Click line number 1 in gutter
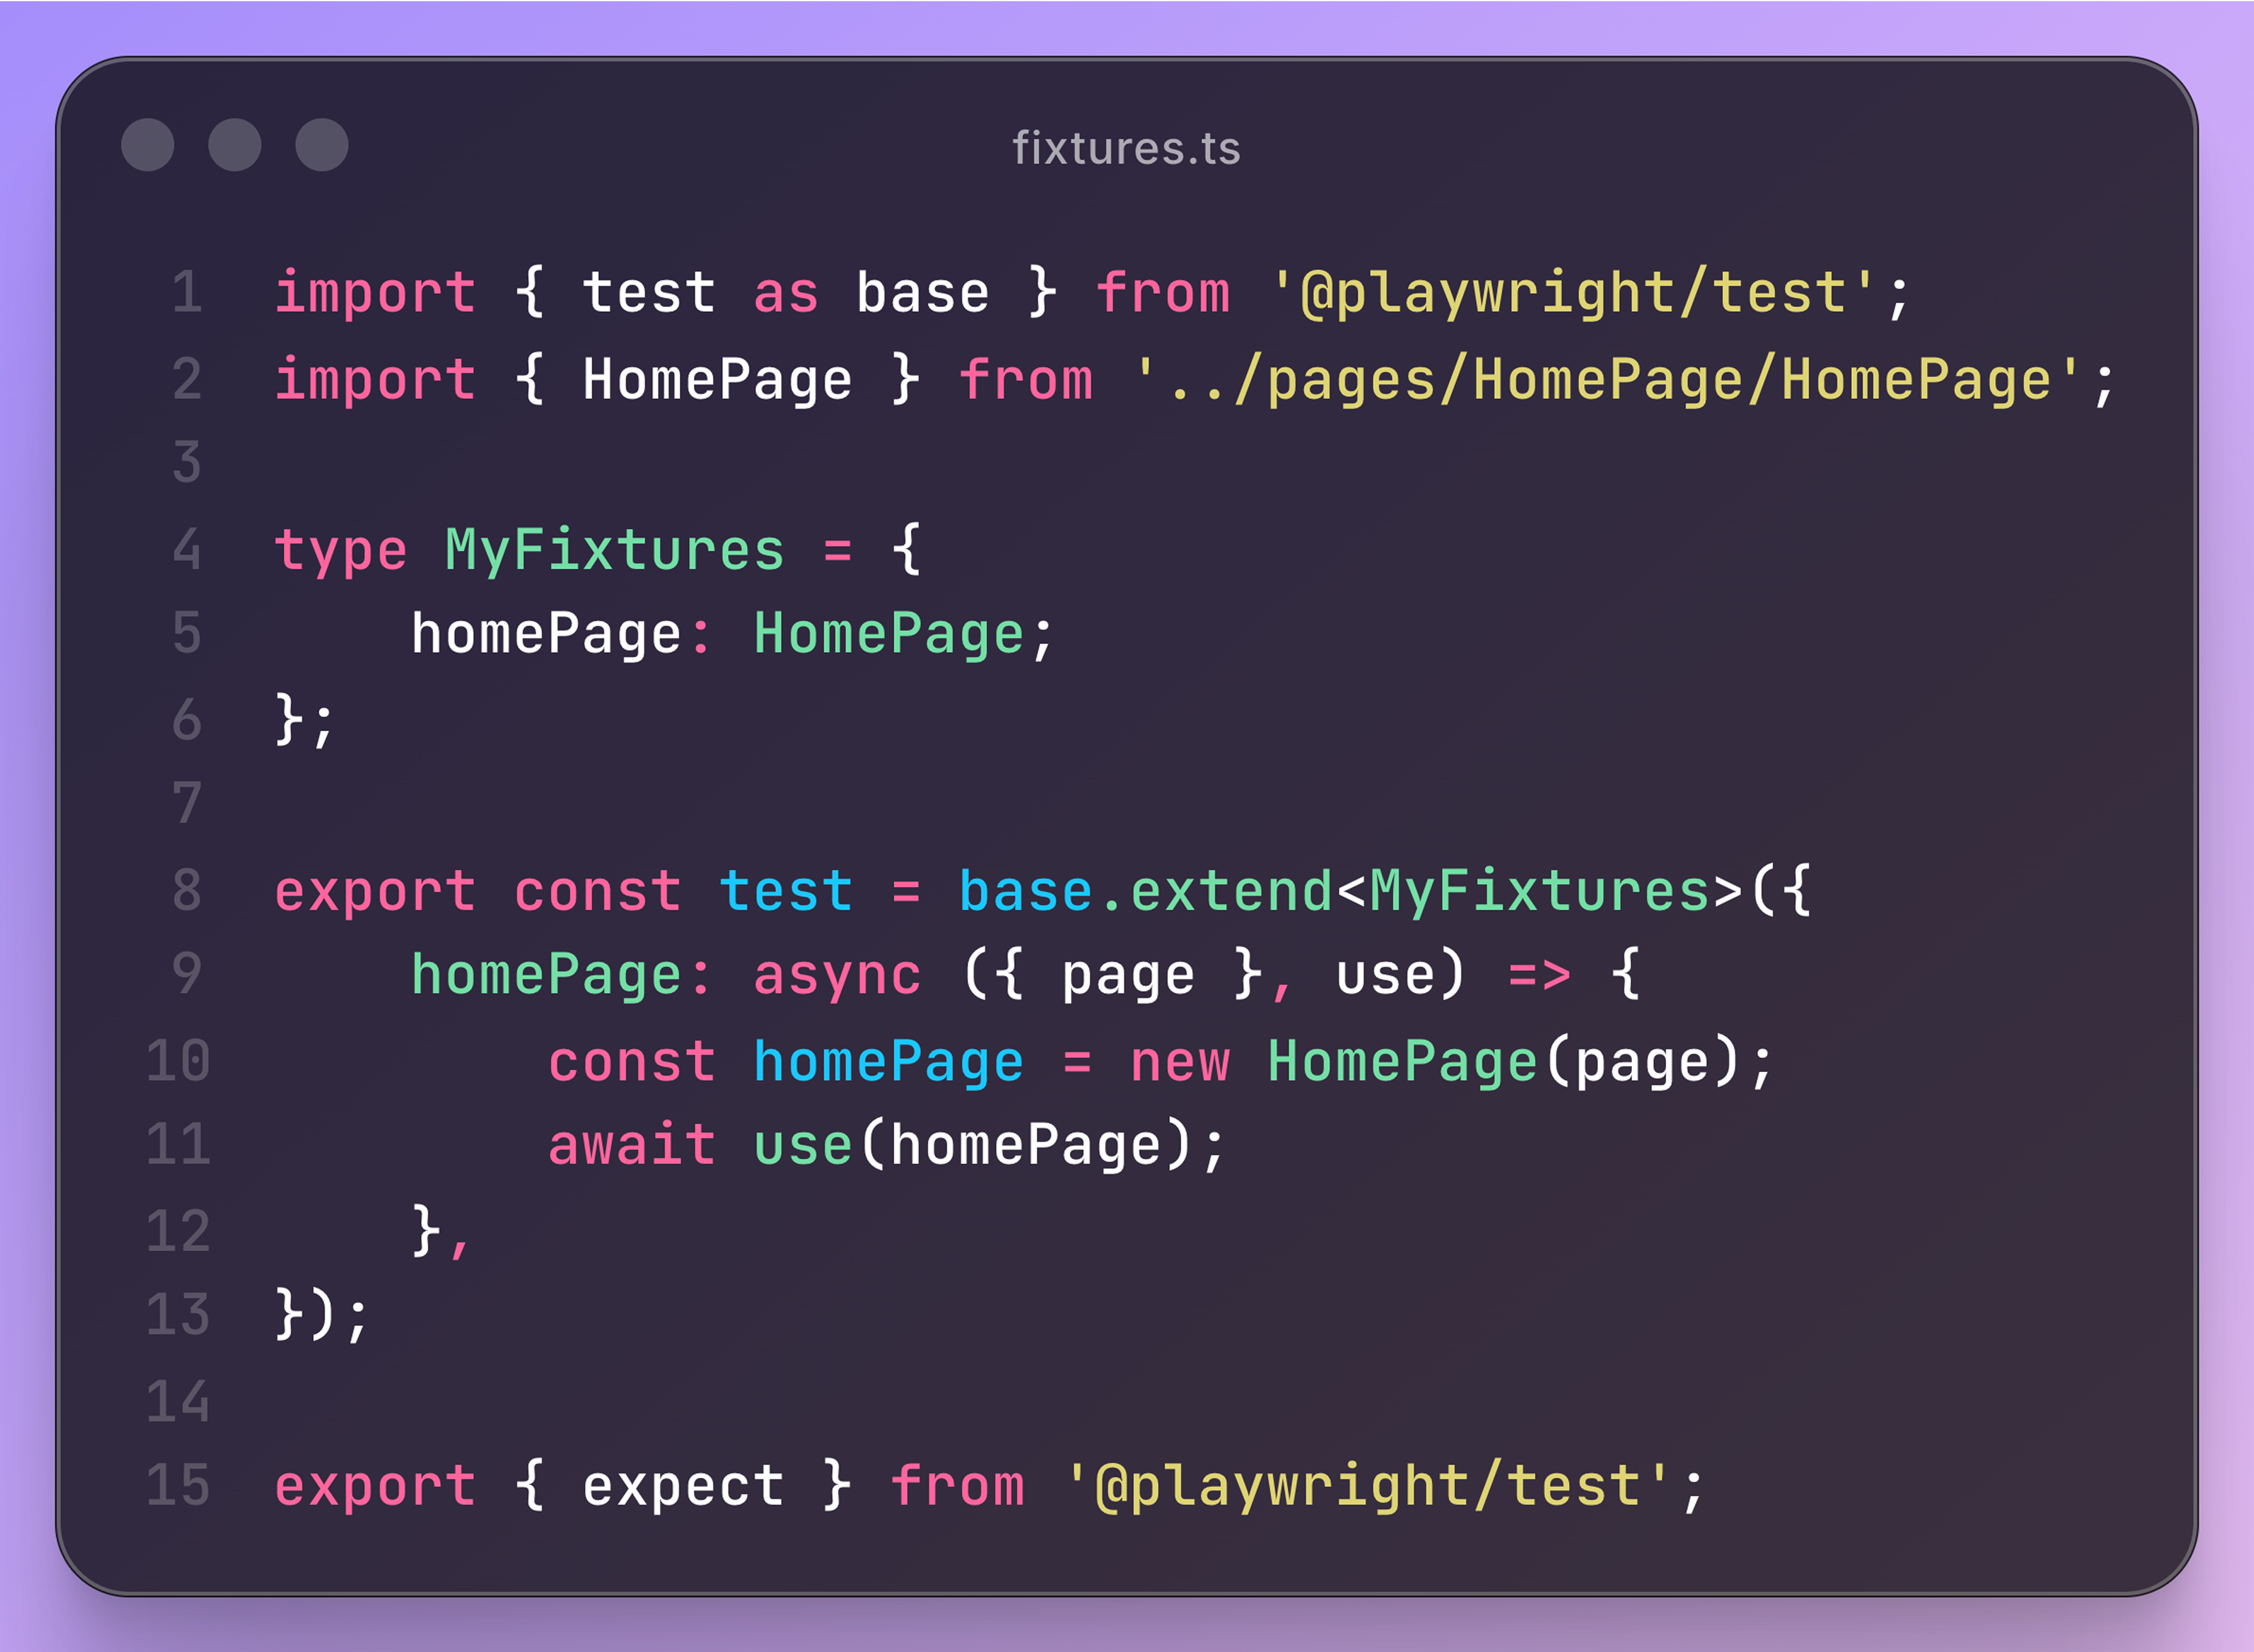The width and height of the screenshot is (2254, 1652). click(187, 292)
